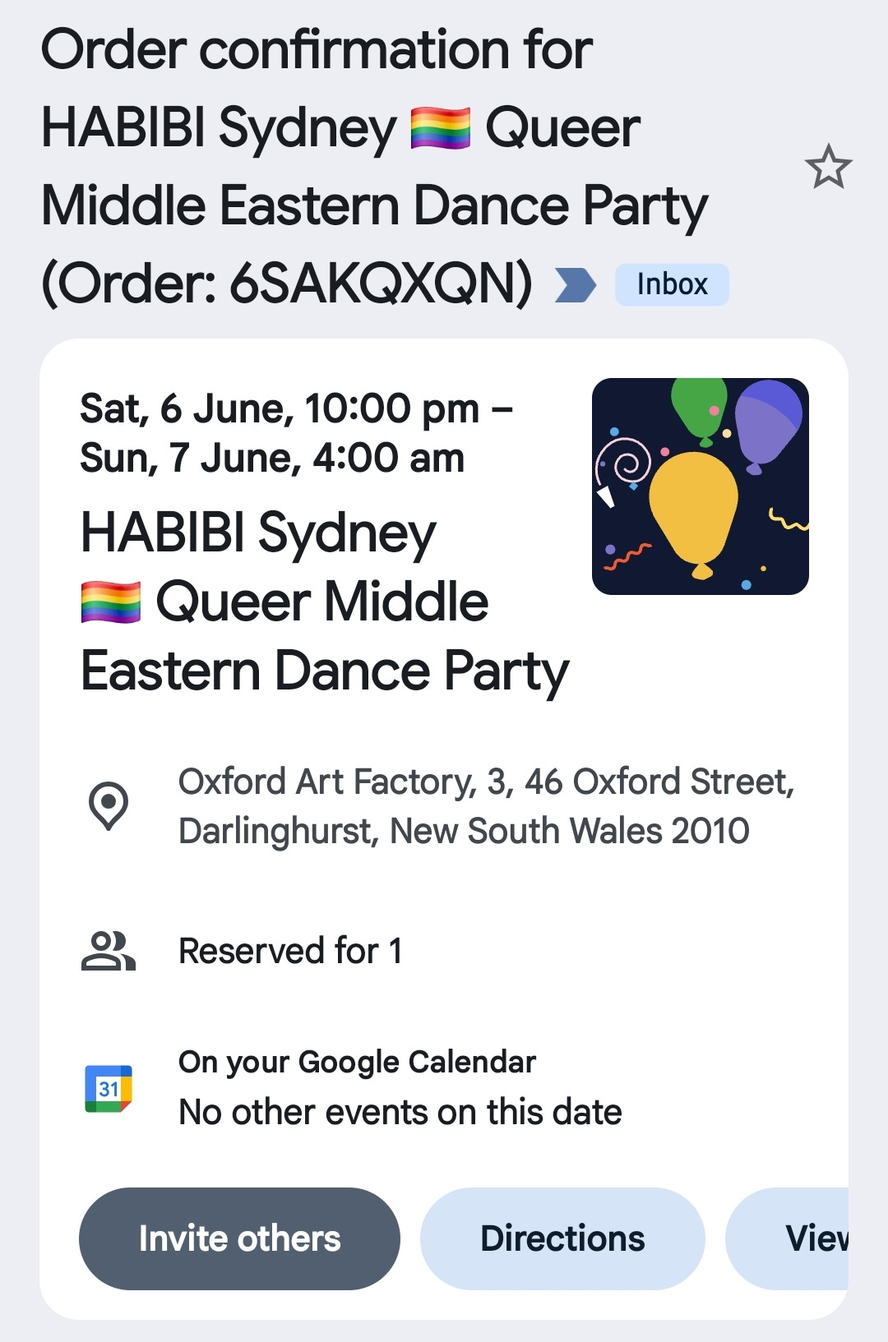888x1342 pixels.
Task: Click the Invite others button
Action: click(239, 1238)
